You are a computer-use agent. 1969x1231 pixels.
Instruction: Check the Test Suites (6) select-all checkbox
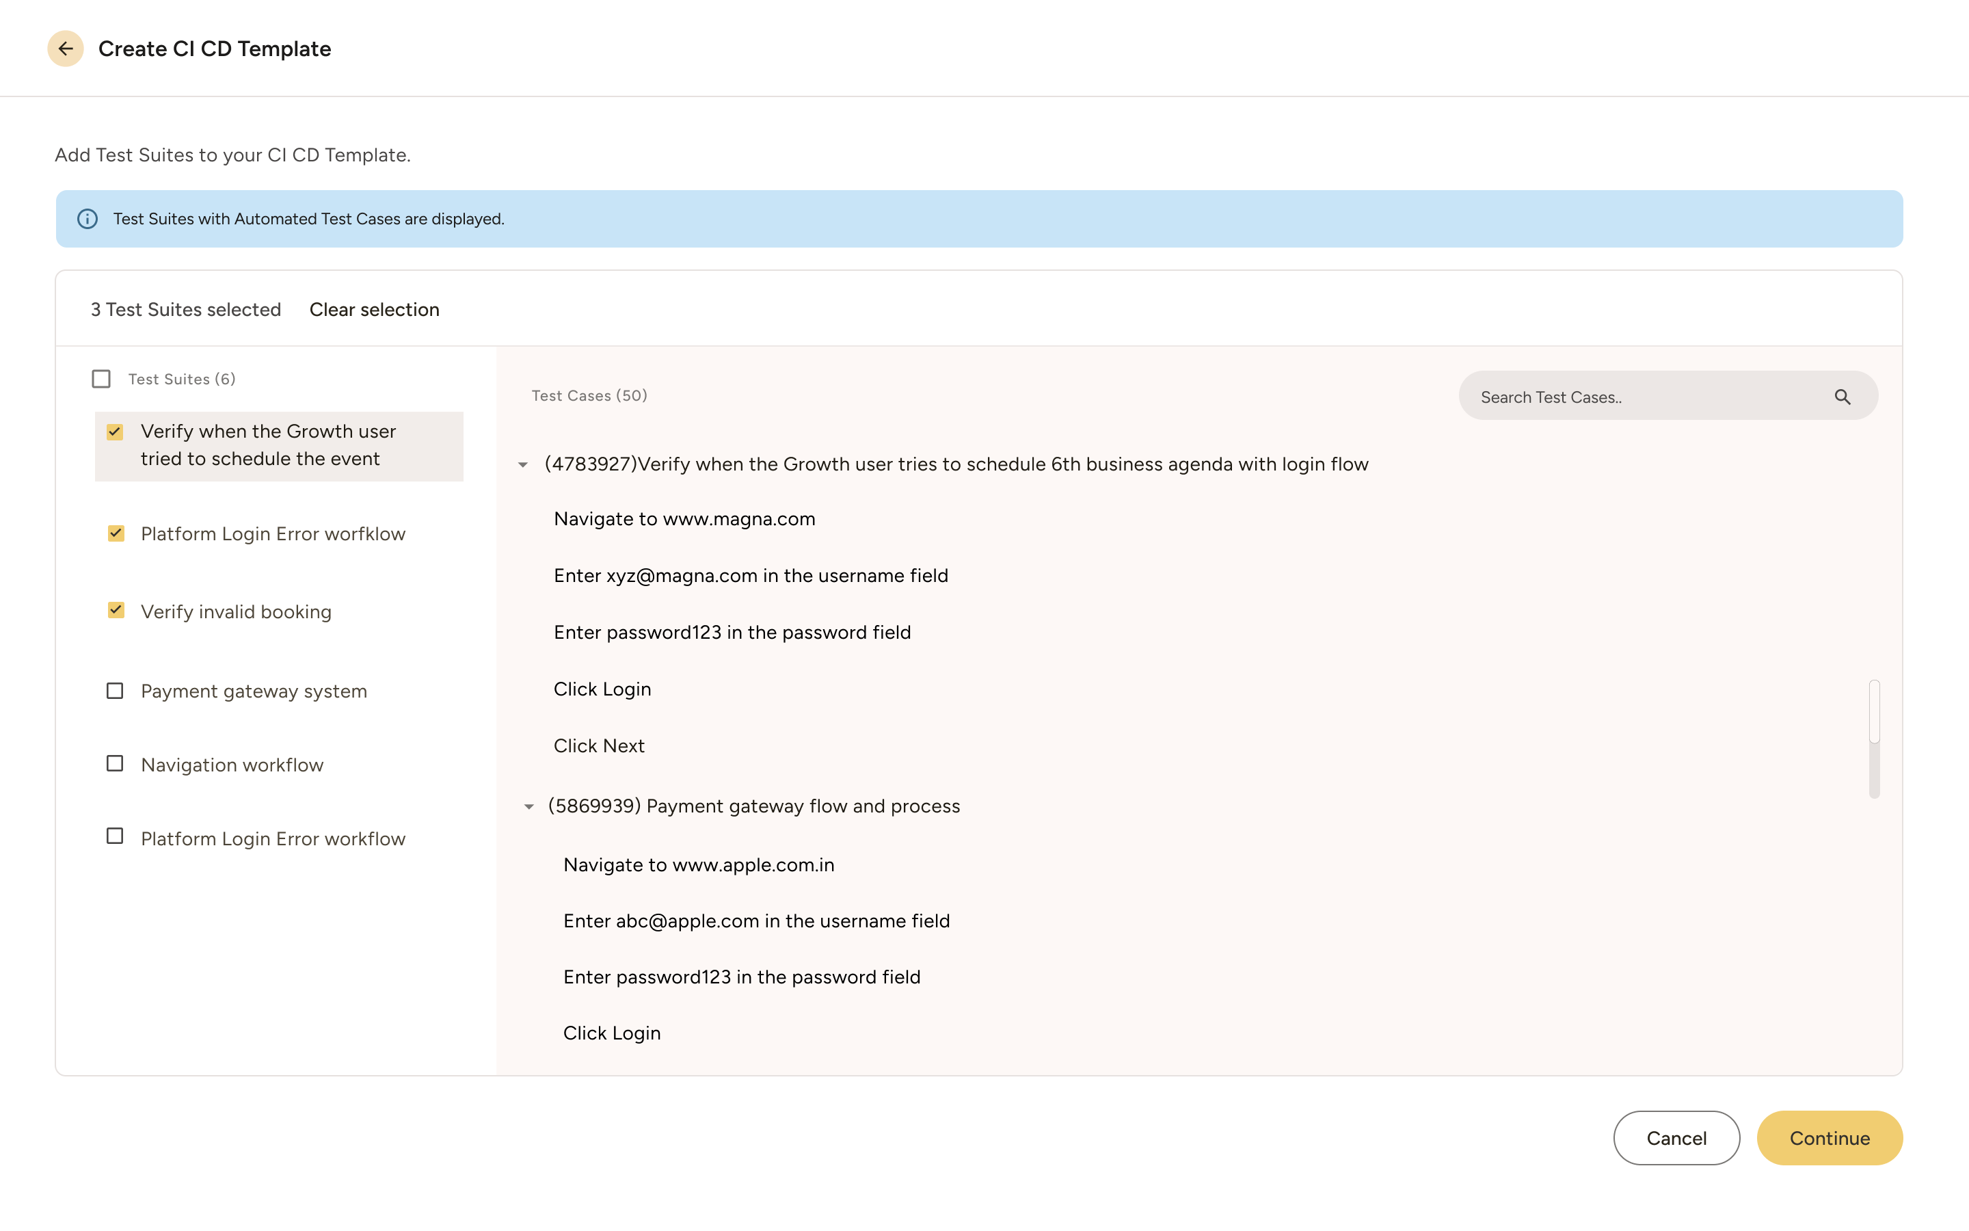pos(101,378)
